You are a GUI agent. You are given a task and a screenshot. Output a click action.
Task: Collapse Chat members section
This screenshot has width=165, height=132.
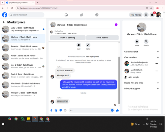click(142, 57)
